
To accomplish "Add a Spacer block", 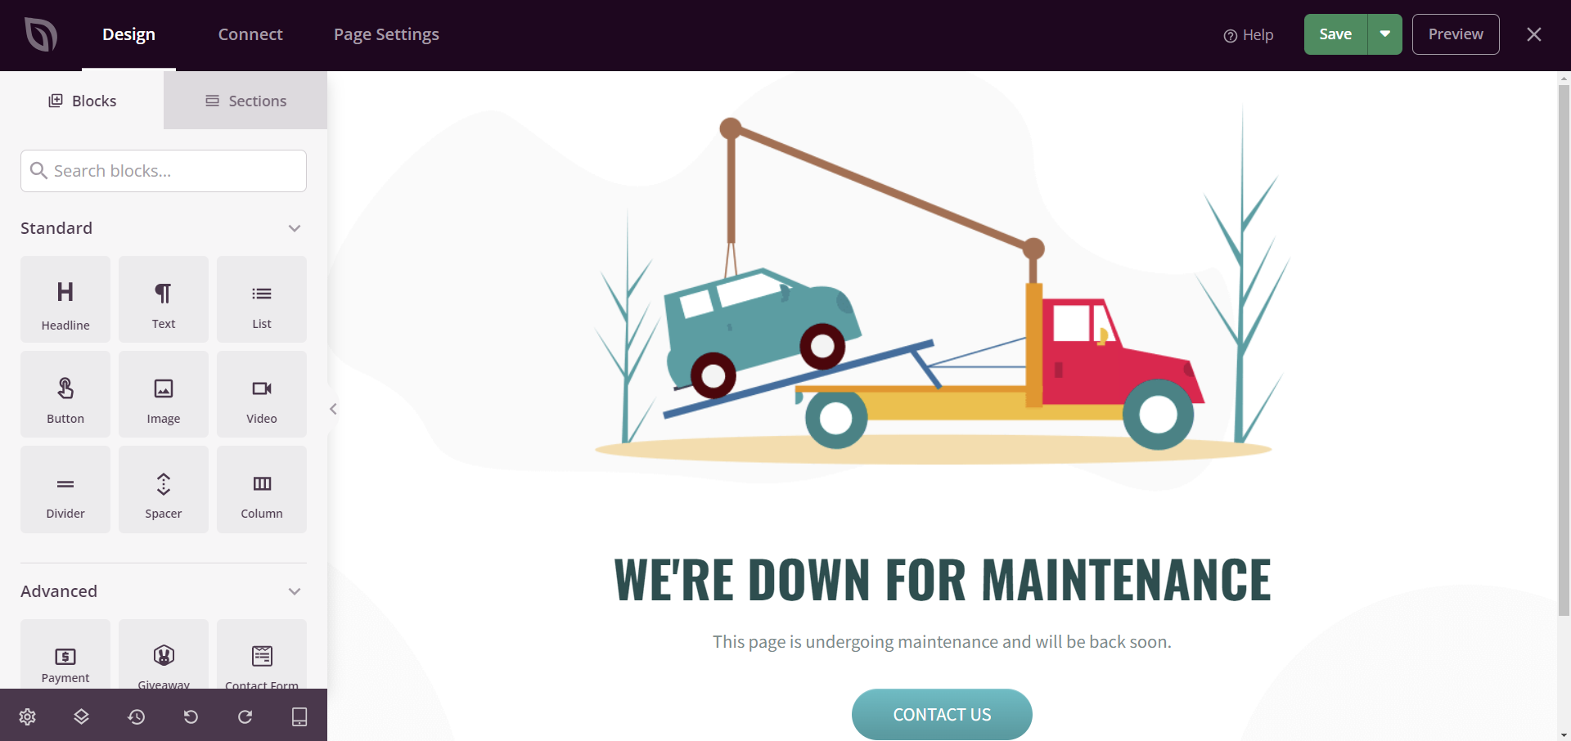I will (x=163, y=489).
